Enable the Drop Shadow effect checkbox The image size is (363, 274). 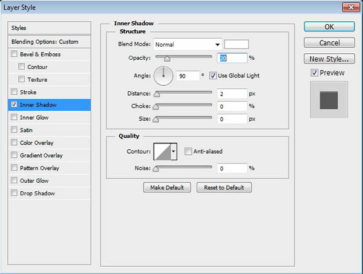pyautogui.click(x=14, y=194)
